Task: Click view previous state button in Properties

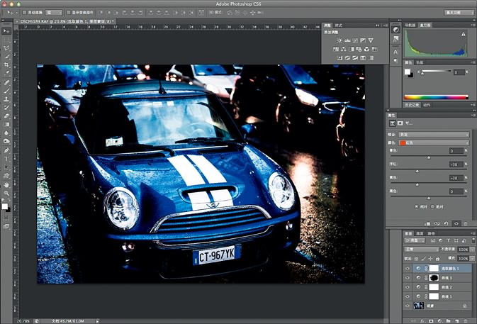Action: [437, 223]
